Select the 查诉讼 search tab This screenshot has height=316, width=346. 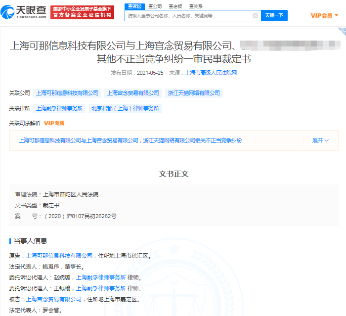[134, 6]
